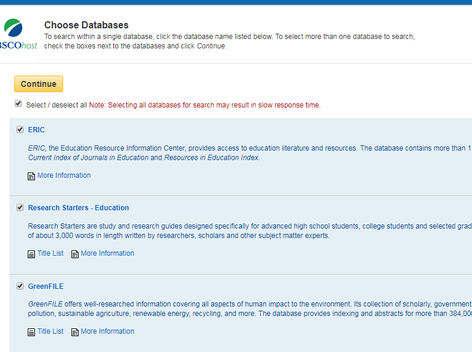The width and height of the screenshot is (472, 352).
Task: Open Title List link for GreenFILE
Action: click(x=51, y=331)
